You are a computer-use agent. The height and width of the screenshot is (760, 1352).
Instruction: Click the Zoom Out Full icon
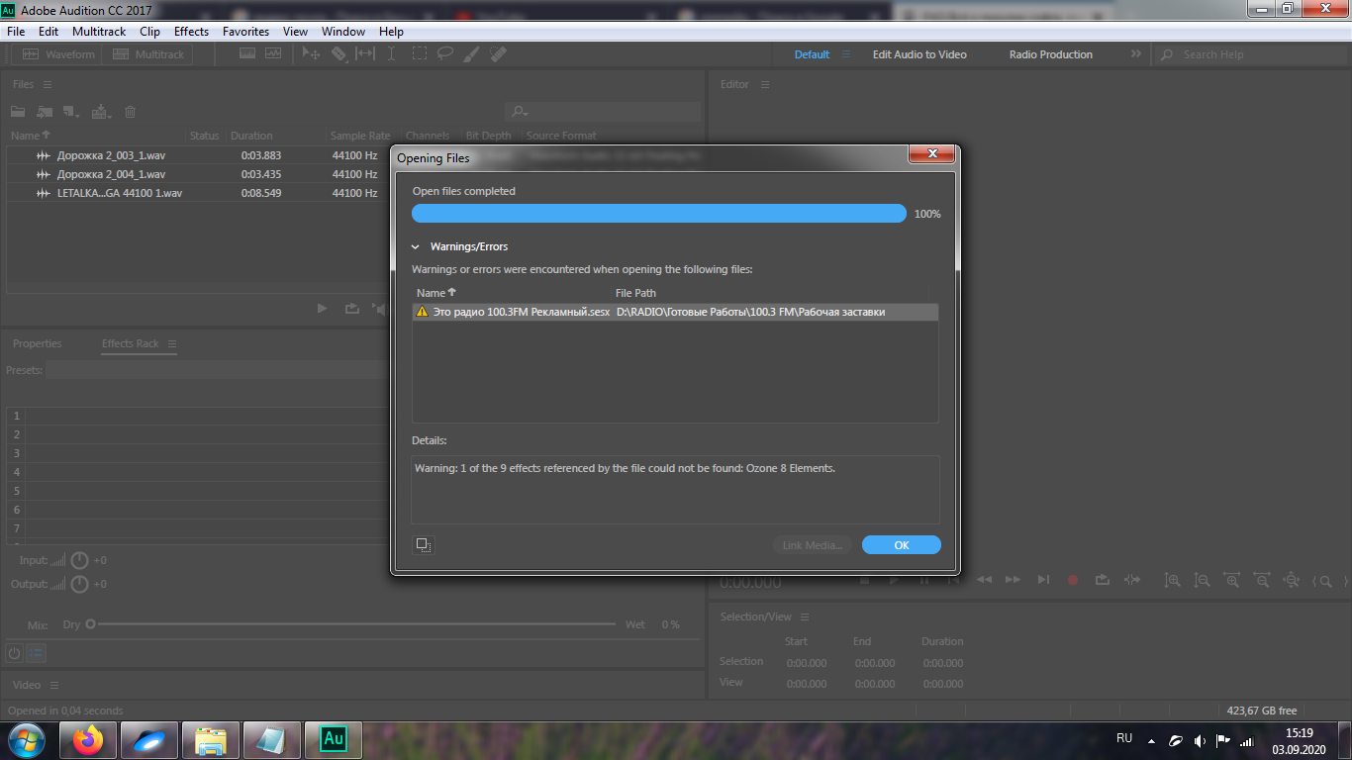click(x=1291, y=581)
